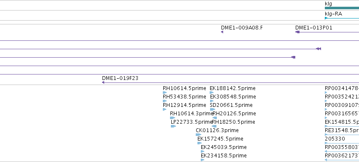Select the CK01126.3prime EST glyph
This screenshot has width=359, height=162.
199,135
